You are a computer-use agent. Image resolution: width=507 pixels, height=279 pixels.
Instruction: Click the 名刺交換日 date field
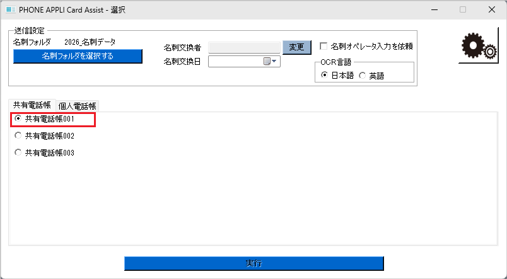tap(244, 61)
